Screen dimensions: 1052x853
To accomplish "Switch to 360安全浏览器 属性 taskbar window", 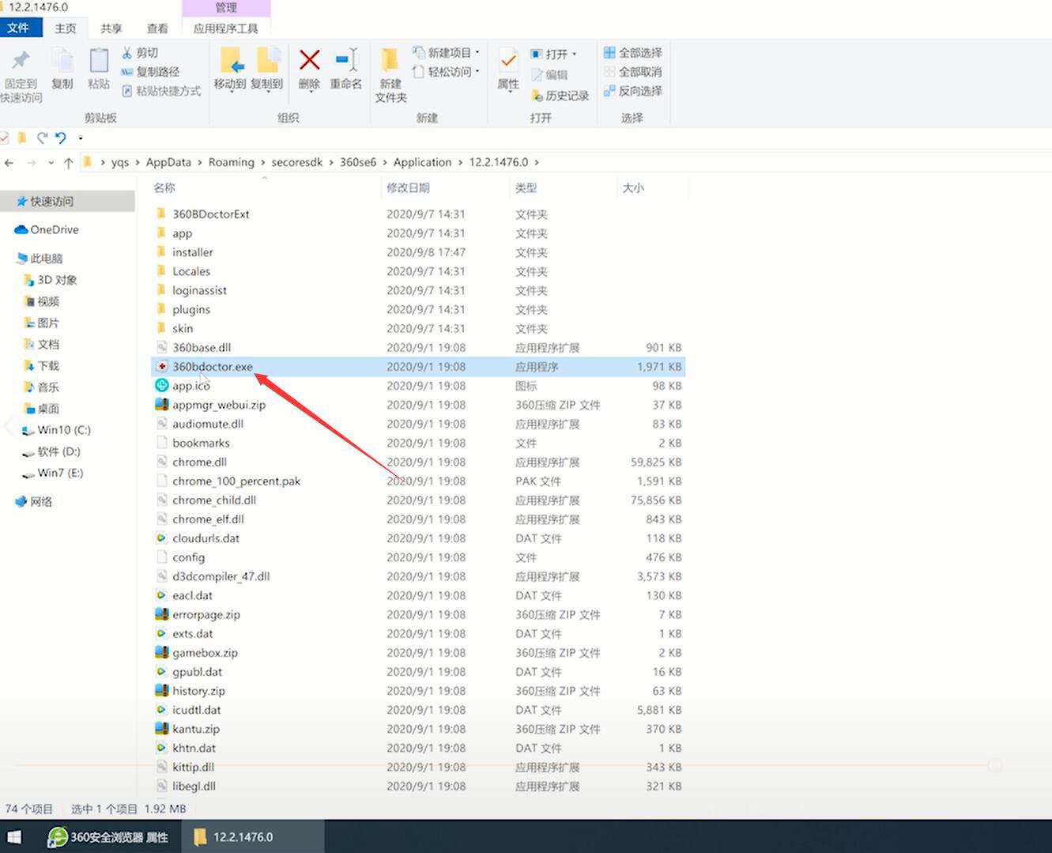I will (x=109, y=836).
